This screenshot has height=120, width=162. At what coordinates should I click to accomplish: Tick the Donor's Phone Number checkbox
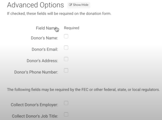coord(66,70)
